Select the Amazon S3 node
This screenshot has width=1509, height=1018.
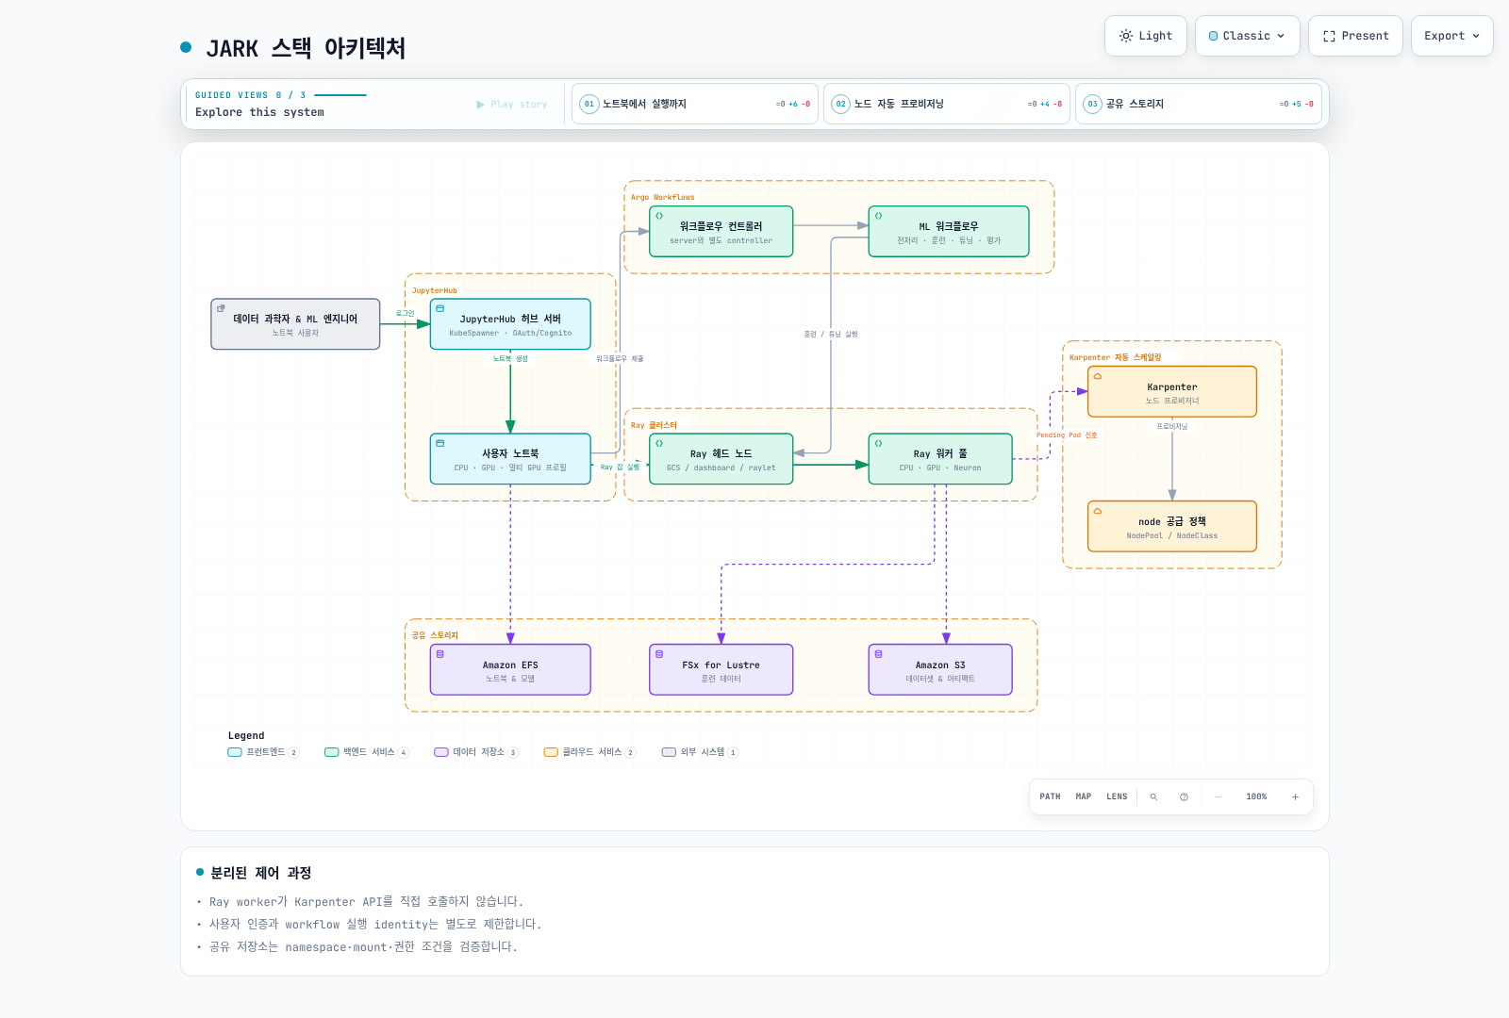click(940, 670)
